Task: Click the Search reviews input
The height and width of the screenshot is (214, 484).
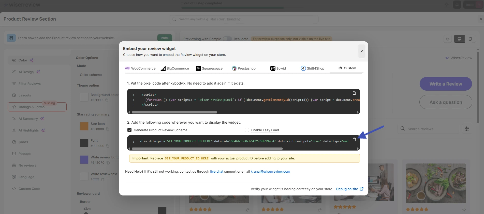Action: coord(428,129)
